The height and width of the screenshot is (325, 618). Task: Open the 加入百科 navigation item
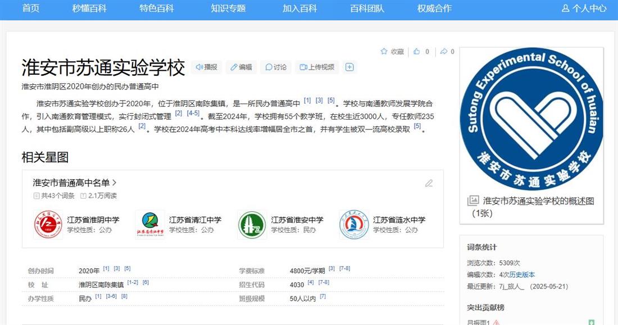(300, 8)
